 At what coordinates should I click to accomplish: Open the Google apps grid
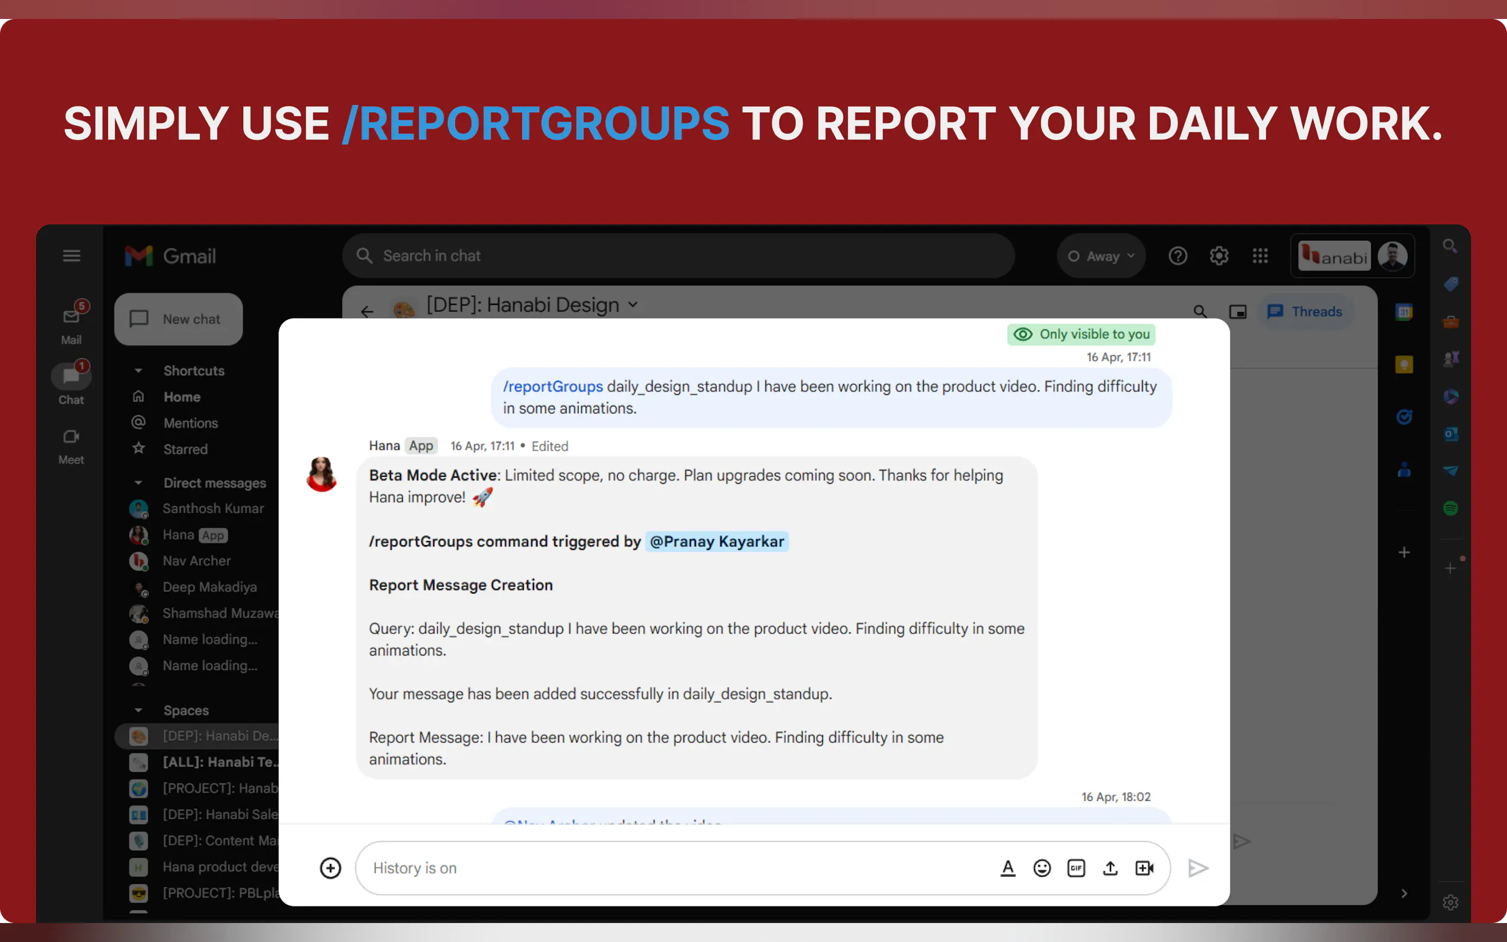(1260, 256)
